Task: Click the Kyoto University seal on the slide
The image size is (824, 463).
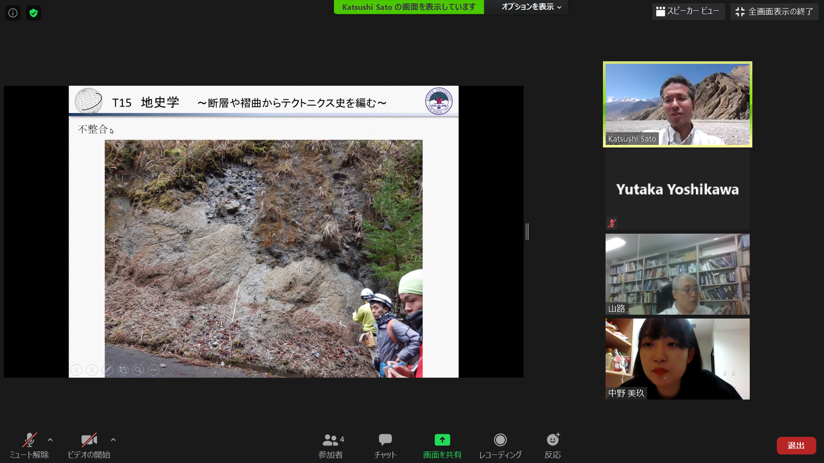Action: click(438, 101)
